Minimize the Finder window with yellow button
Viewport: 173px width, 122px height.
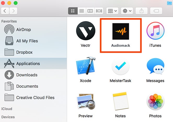coord(9,3)
